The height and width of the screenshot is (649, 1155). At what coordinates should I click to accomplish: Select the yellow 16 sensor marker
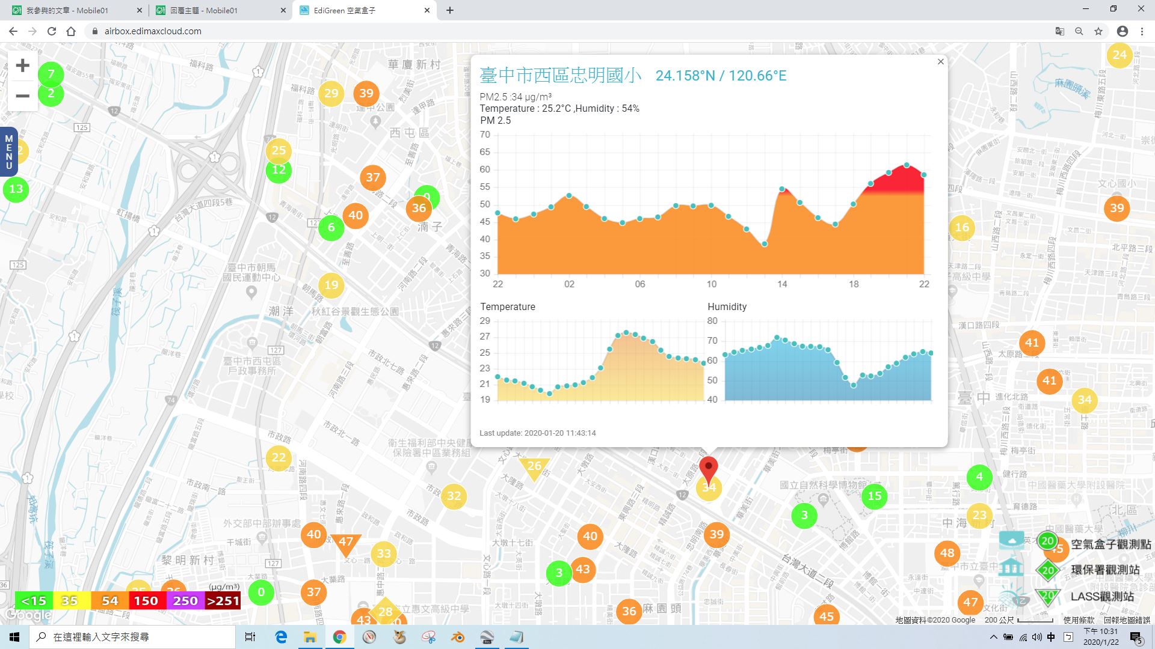tap(962, 228)
